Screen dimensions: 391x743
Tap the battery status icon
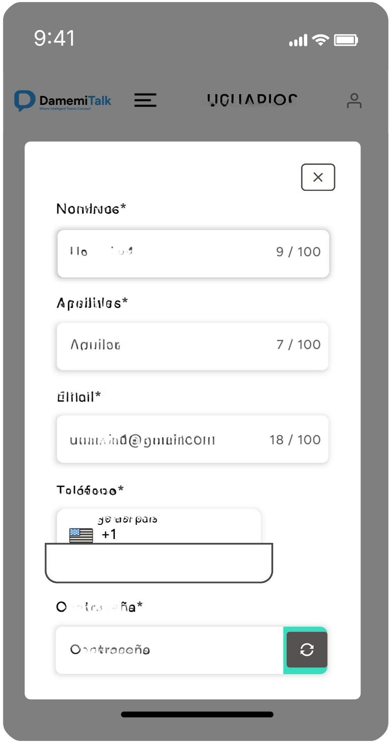click(x=346, y=40)
